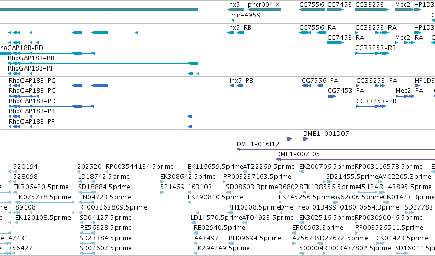The height and width of the screenshot is (256, 435).
Task: Open EST RP003116578.5prime
Action: [x=388, y=167]
